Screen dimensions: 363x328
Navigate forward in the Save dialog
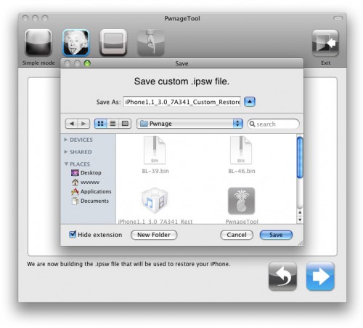pyautogui.click(x=83, y=124)
